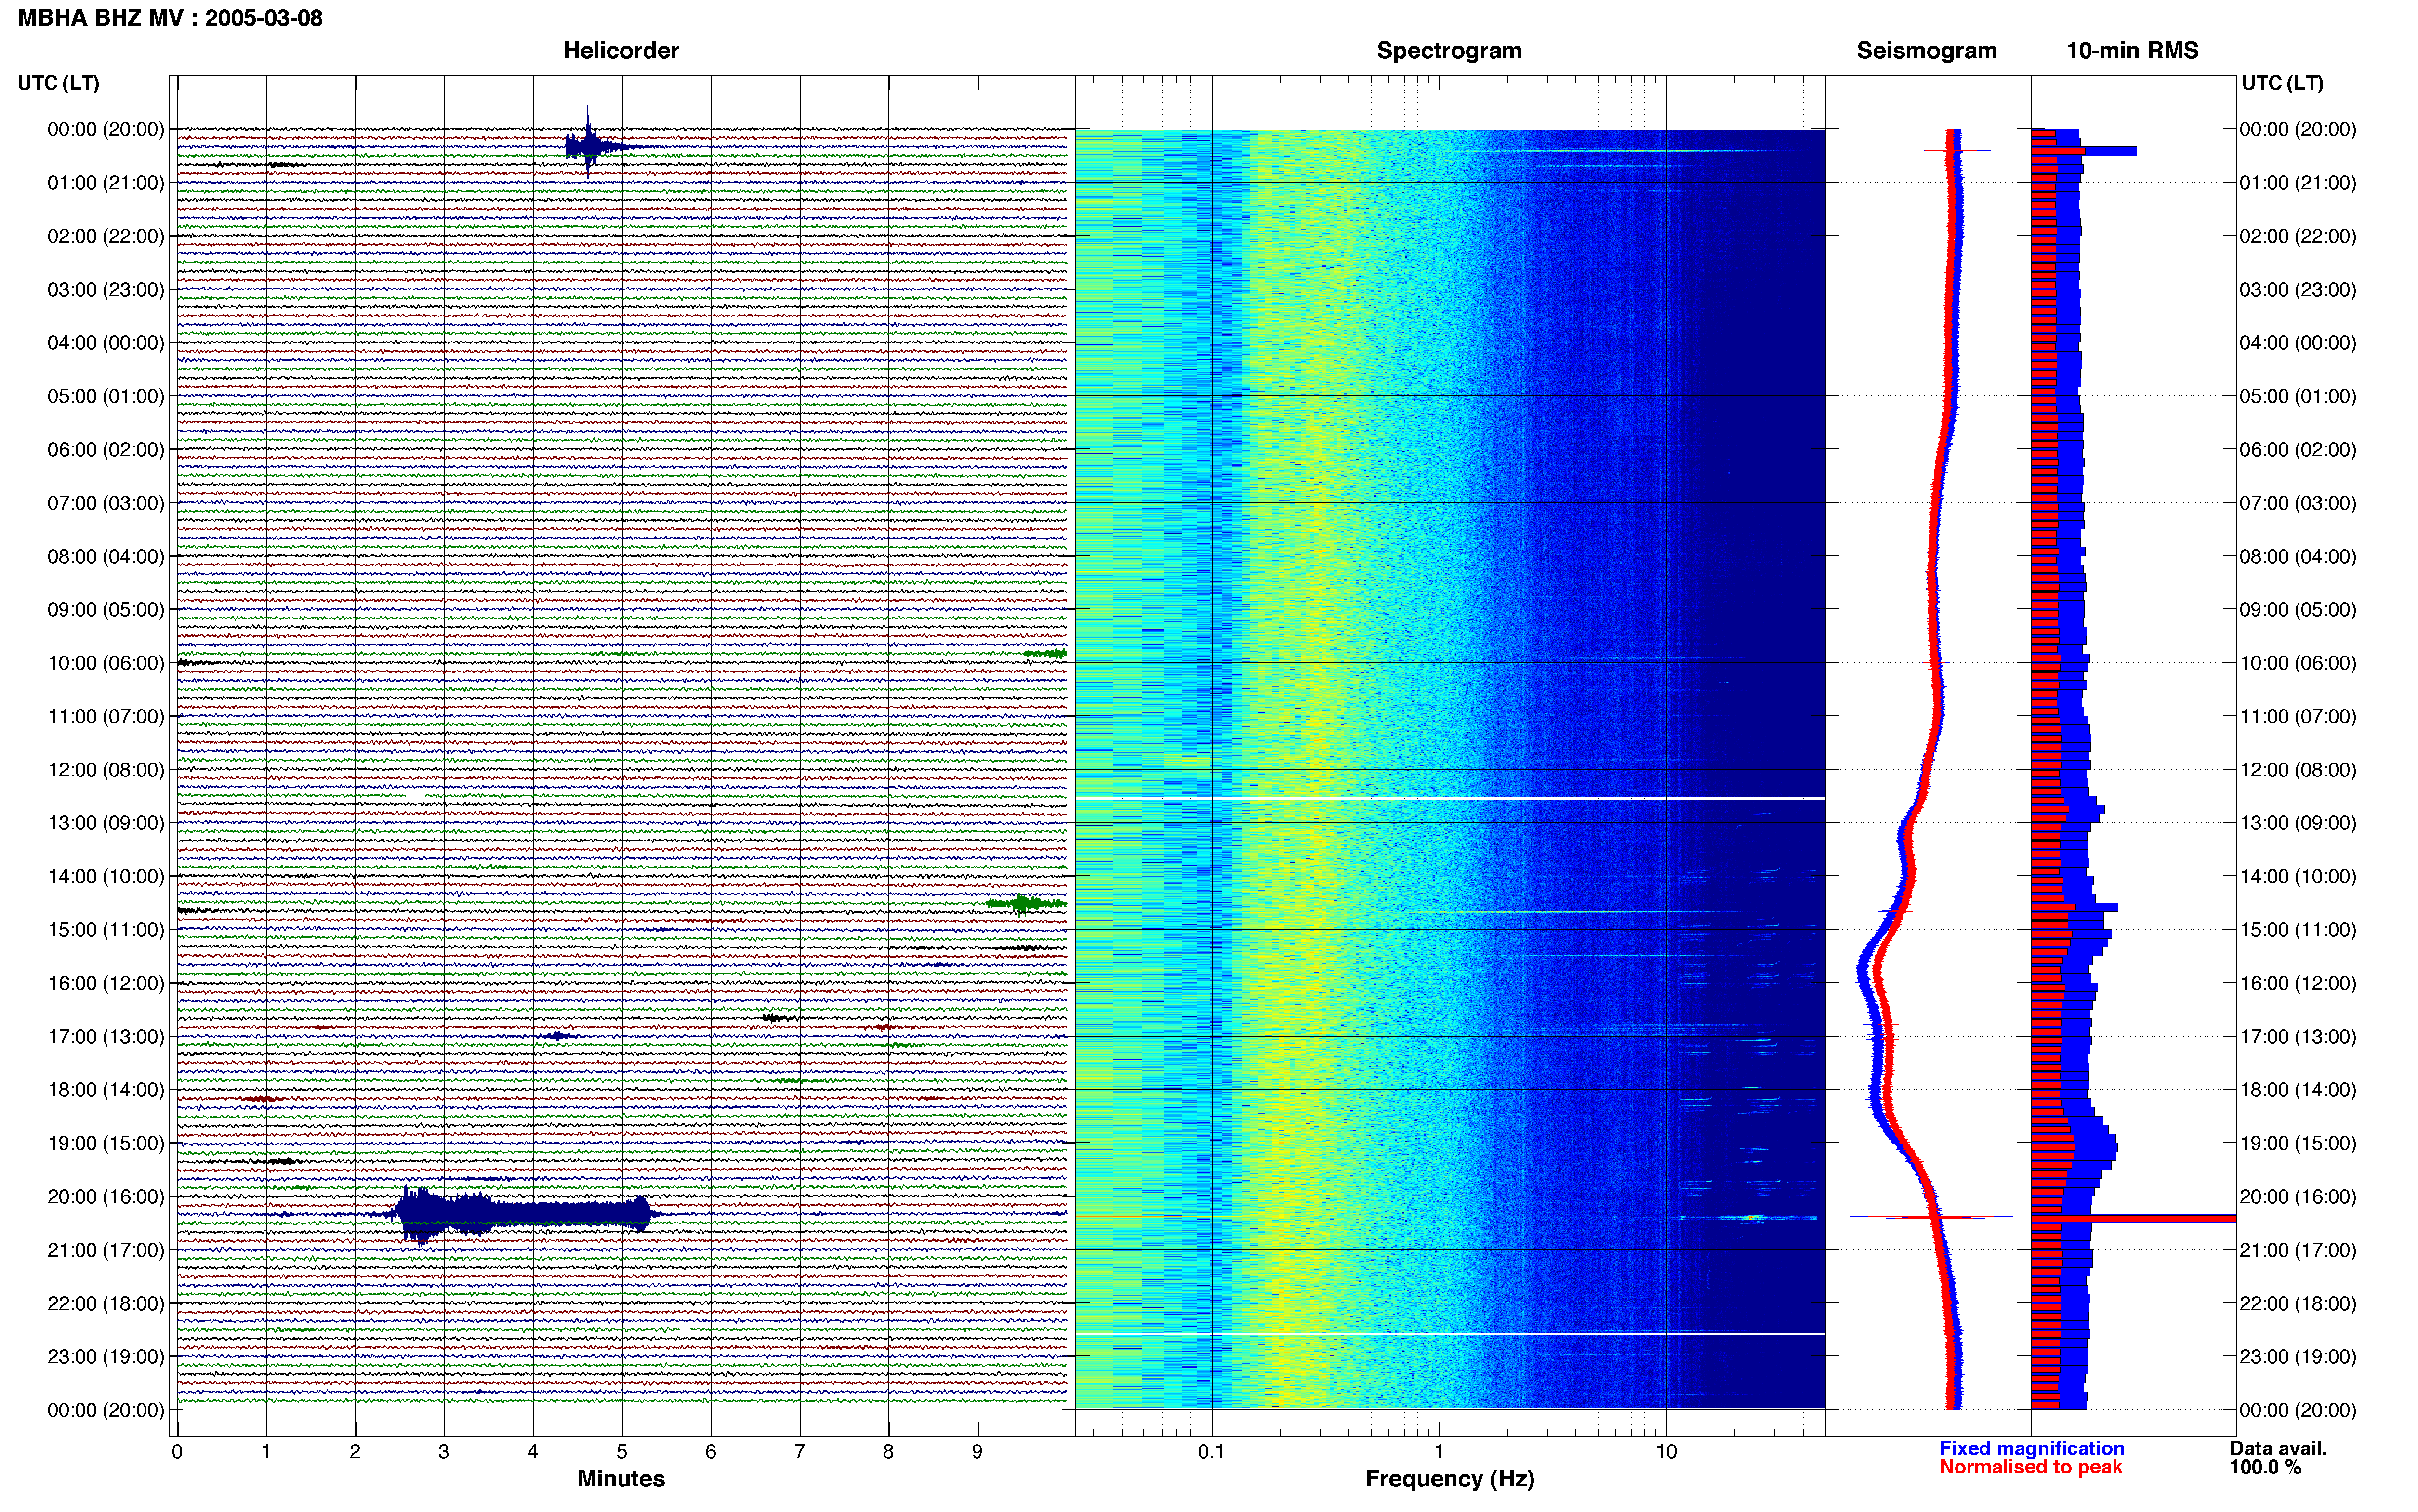Click right-axis time label '12:00 (08:00)'

pos(2298,770)
